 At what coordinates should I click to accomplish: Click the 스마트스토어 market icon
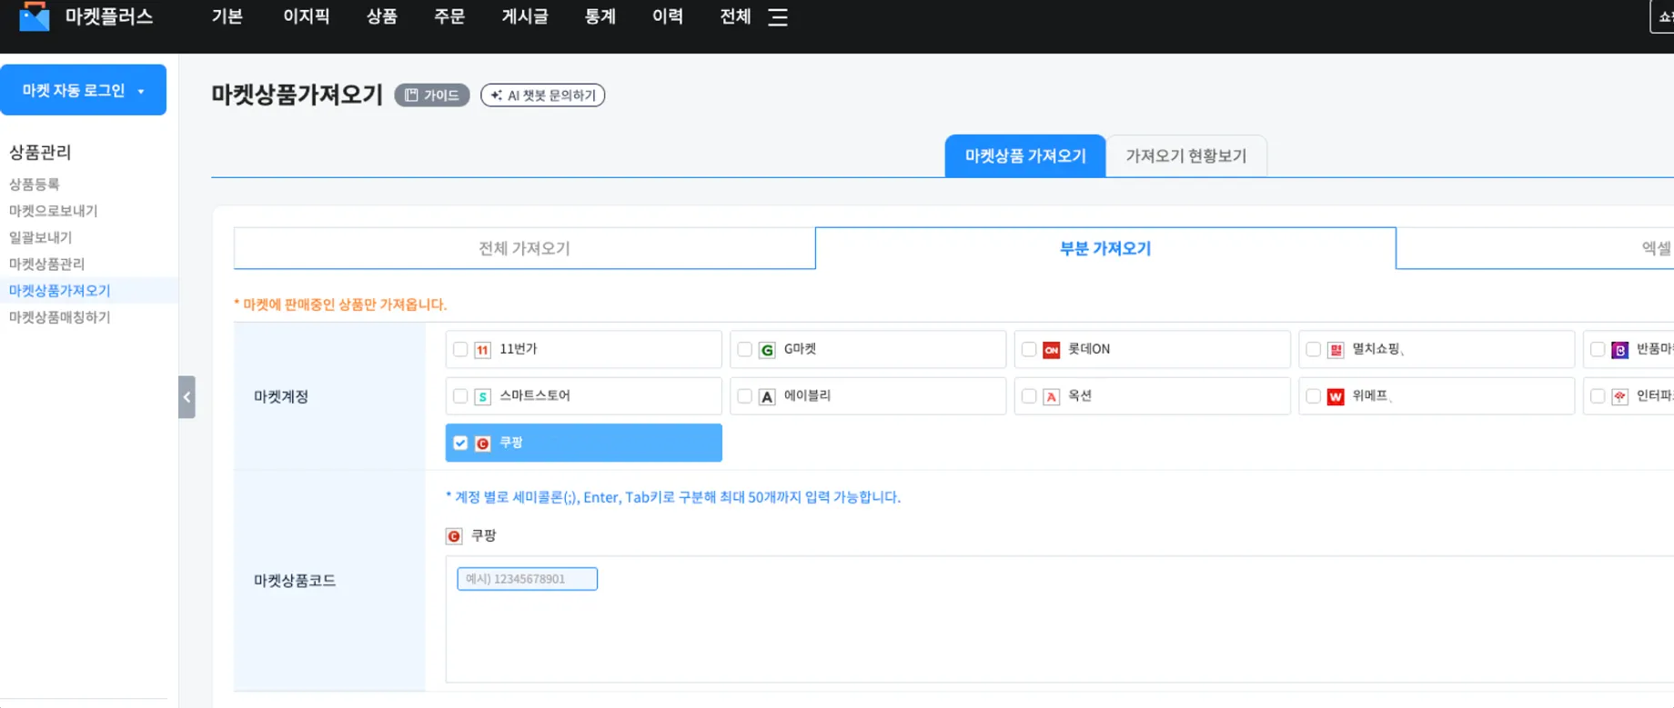[x=482, y=396]
